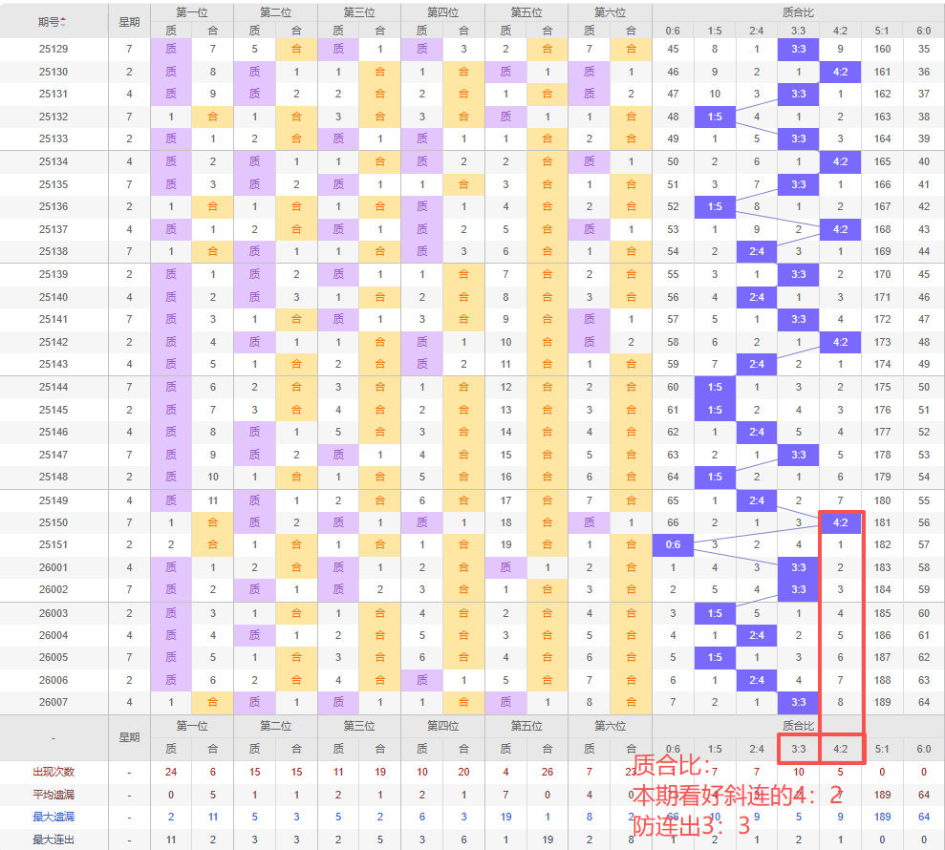This screenshot has width=945, height=850.
Task: Click the 平均遗漏 statistics row label
Action: point(54,794)
